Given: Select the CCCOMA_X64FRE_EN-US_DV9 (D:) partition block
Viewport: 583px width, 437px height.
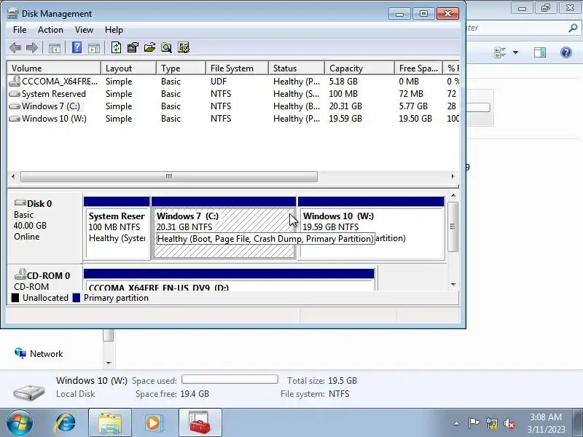Looking at the screenshot, I should point(229,280).
